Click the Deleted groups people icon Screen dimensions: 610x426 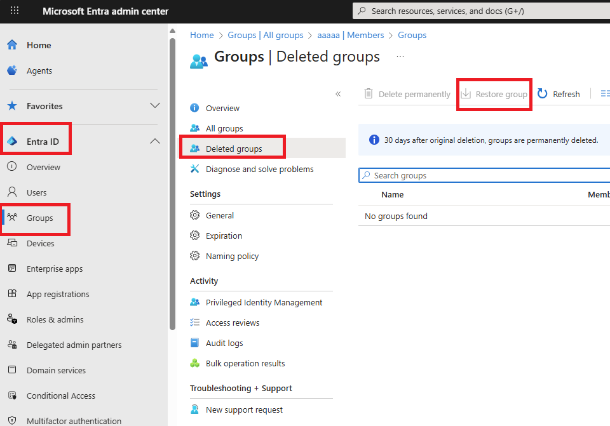click(194, 148)
